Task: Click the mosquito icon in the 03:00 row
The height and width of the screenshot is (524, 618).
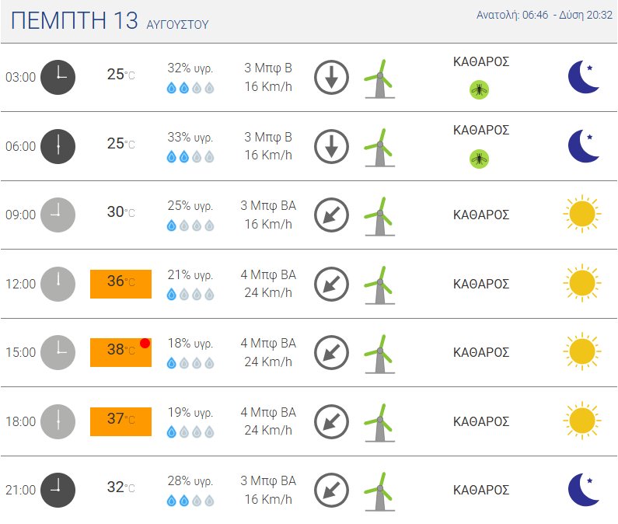Action: (x=480, y=90)
